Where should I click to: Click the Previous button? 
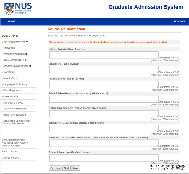[x=55, y=168]
